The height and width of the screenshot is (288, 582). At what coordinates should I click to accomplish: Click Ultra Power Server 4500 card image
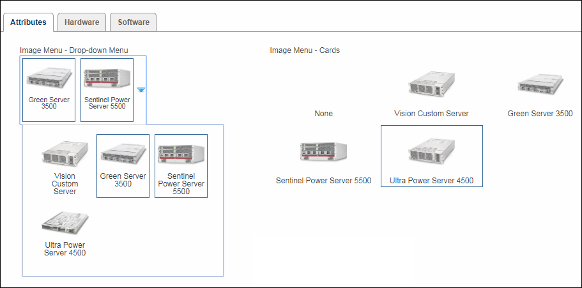(431, 152)
